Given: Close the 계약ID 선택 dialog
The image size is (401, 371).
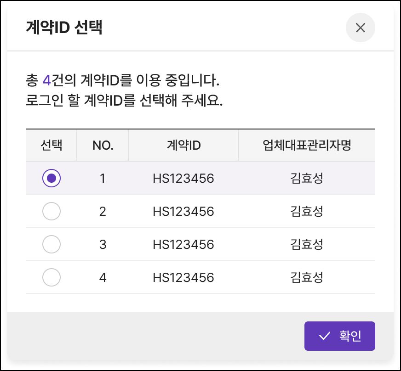Looking at the screenshot, I should (x=361, y=28).
